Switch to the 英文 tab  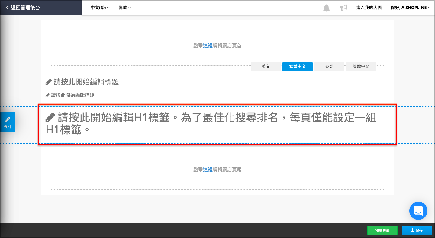tap(266, 66)
